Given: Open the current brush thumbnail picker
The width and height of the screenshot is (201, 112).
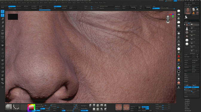Looking at the screenshot, I should pyautogui.click(x=9, y=107).
